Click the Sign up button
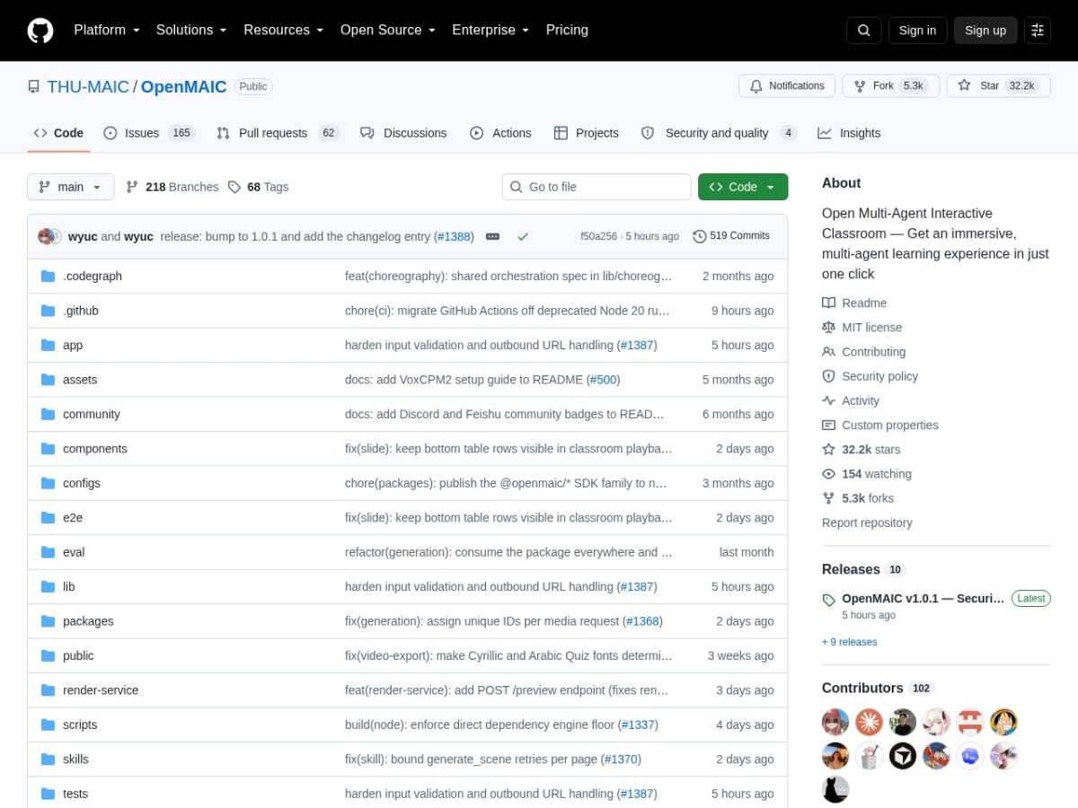1078x808 pixels. point(985,31)
